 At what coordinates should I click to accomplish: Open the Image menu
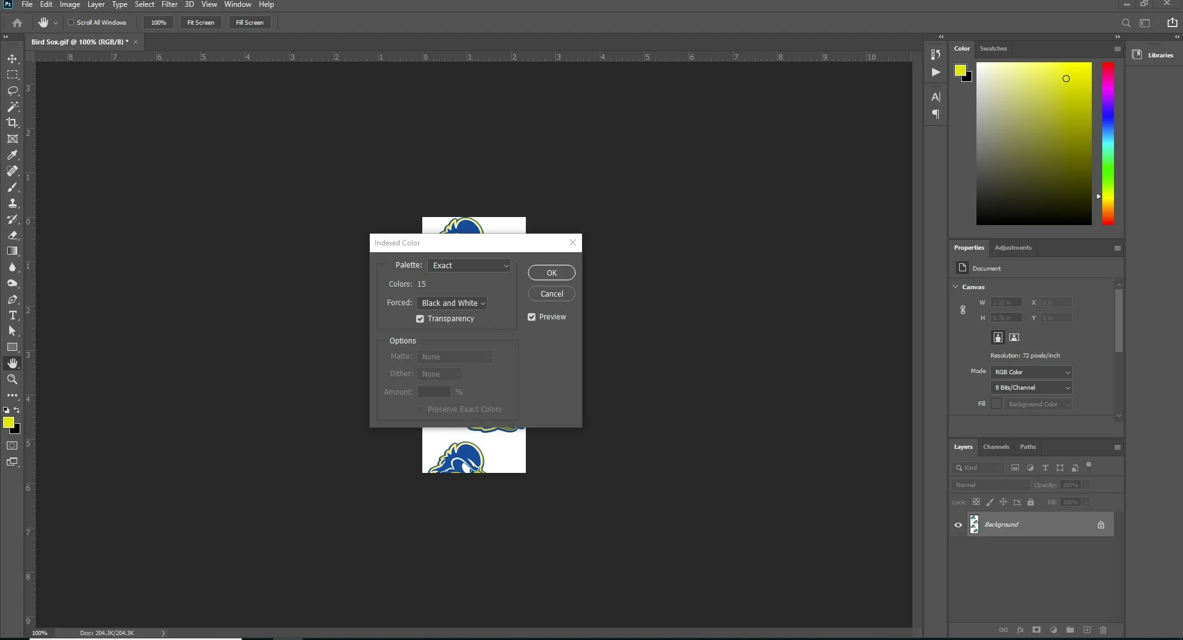pyautogui.click(x=70, y=4)
